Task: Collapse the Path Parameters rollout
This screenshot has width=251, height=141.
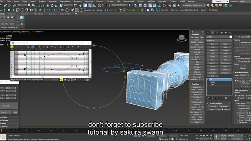Action: click(234, 72)
